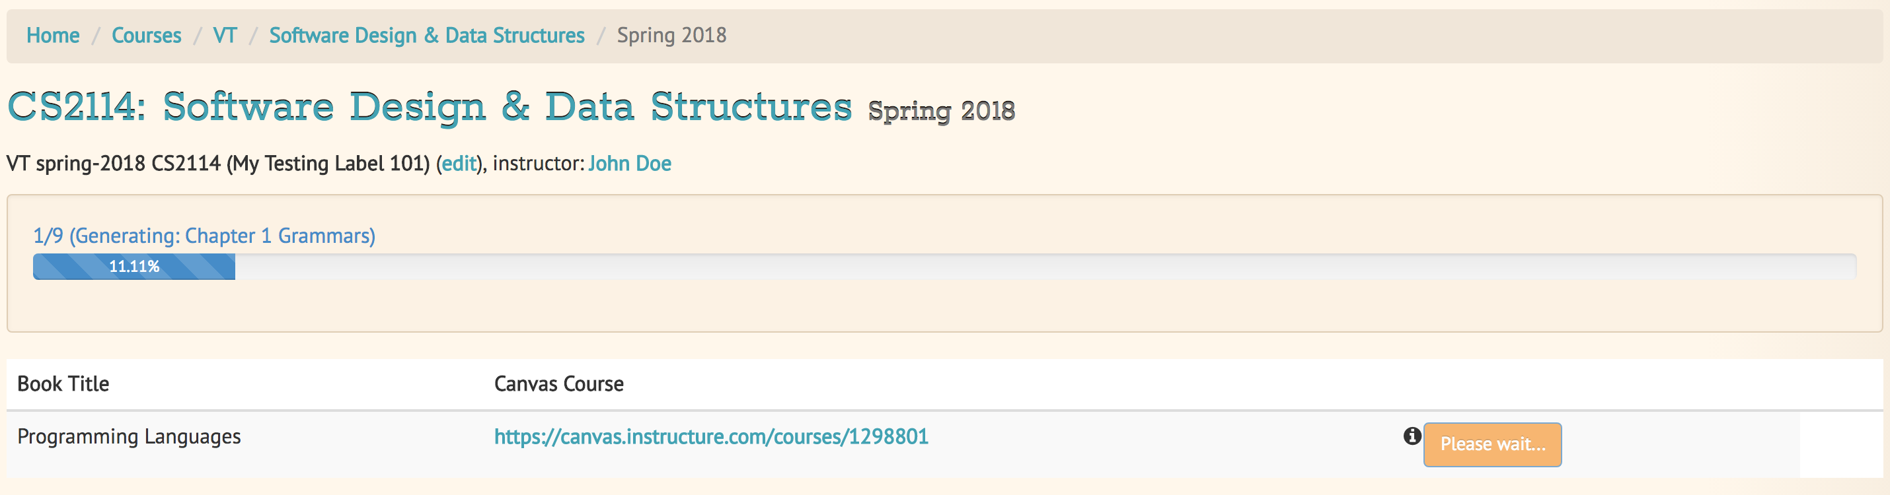Image resolution: width=1890 pixels, height=495 pixels.
Task: Navigate to the VT breadcrumb
Action: pyautogui.click(x=225, y=35)
